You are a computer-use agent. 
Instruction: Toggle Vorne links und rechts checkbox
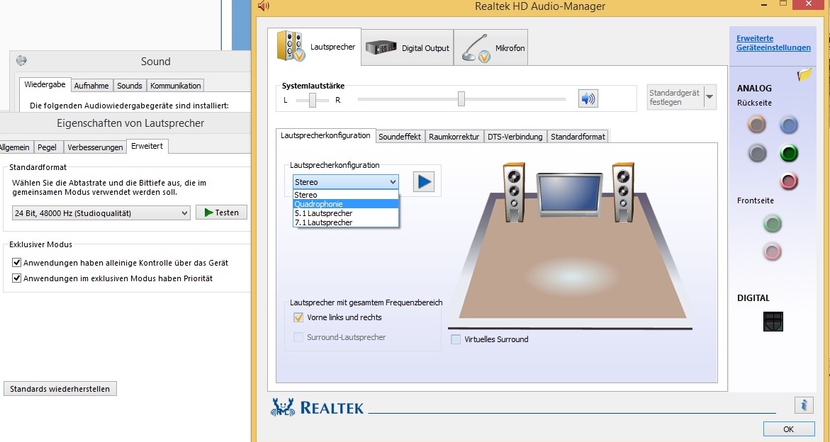pyautogui.click(x=298, y=317)
